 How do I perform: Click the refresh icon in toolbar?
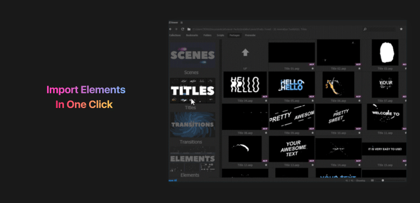(x=183, y=29)
